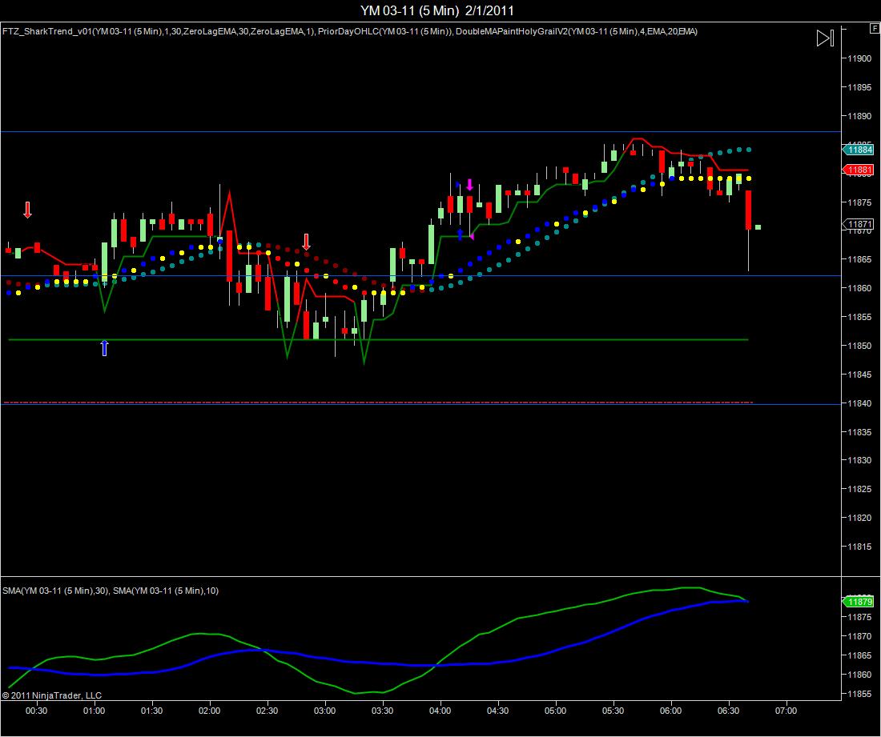The image size is (881, 737).
Task: Select the red 11881 price marker
Action: tap(858, 170)
